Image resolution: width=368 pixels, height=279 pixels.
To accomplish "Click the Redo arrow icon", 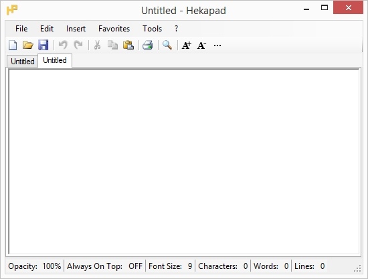I will pos(78,45).
